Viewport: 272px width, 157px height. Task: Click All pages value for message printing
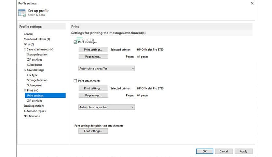(x=143, y=57)
